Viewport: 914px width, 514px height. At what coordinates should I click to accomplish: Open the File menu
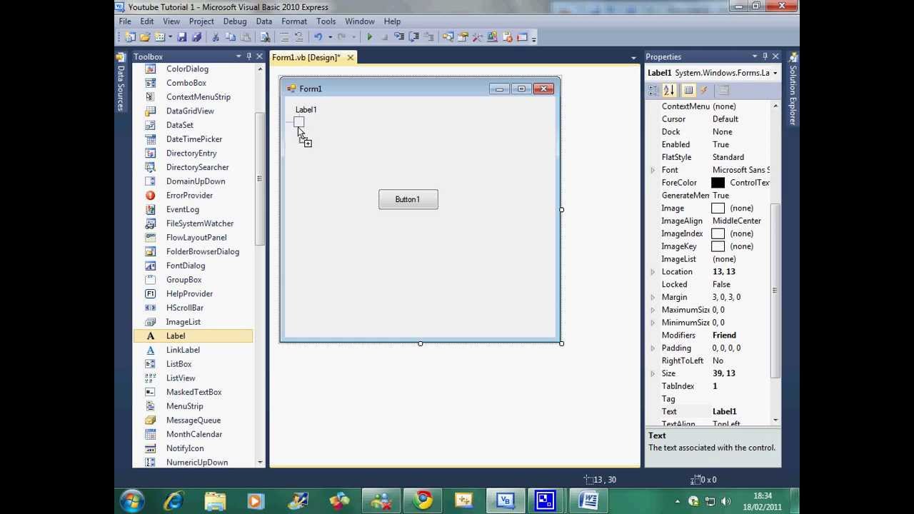tap(125, 21)
